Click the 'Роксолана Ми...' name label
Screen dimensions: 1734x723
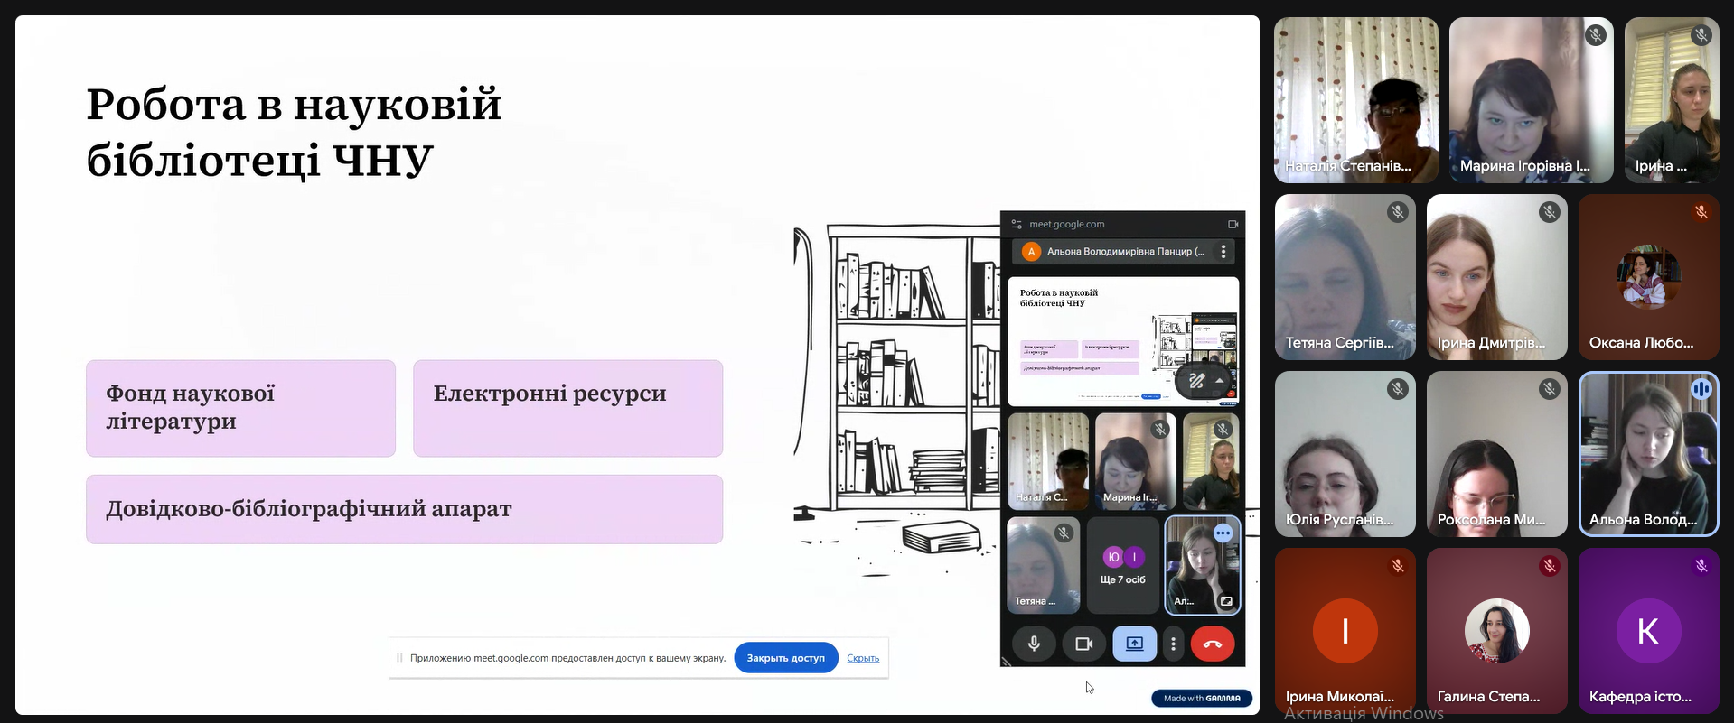coord(1491,520)
